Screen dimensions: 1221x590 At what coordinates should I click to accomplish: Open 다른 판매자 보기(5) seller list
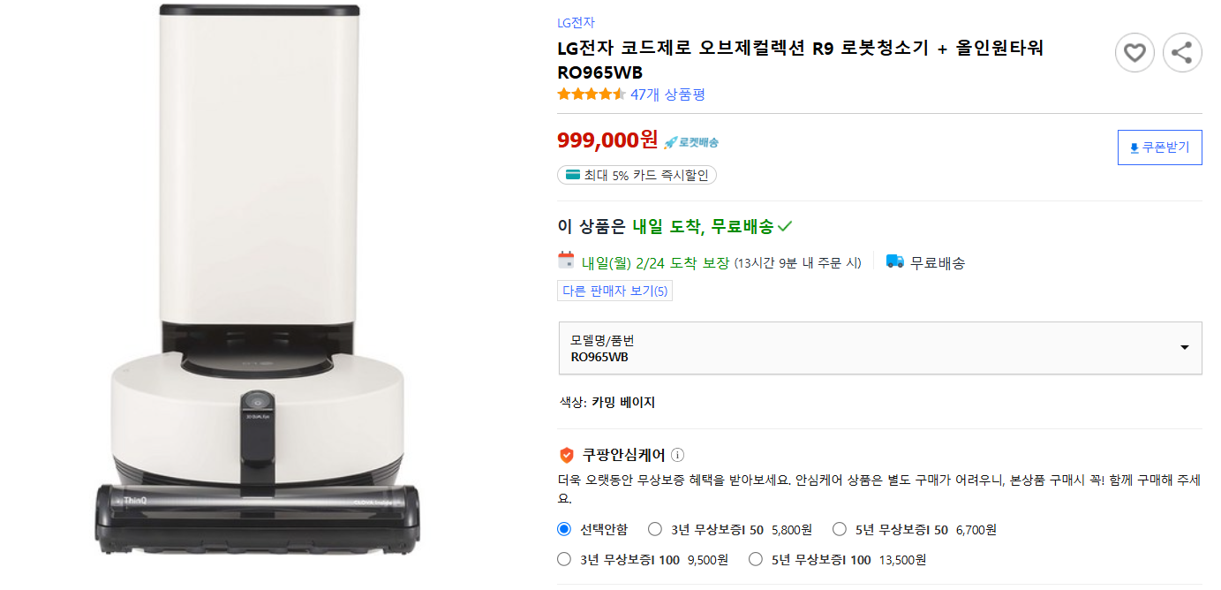(614, 290)
